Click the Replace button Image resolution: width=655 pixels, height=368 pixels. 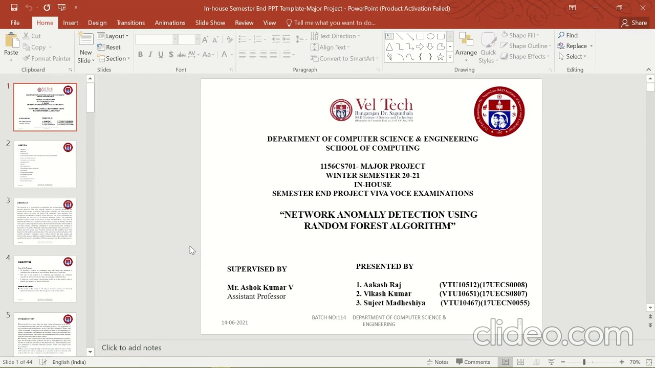pyautogui.click(x=575, y=46)
